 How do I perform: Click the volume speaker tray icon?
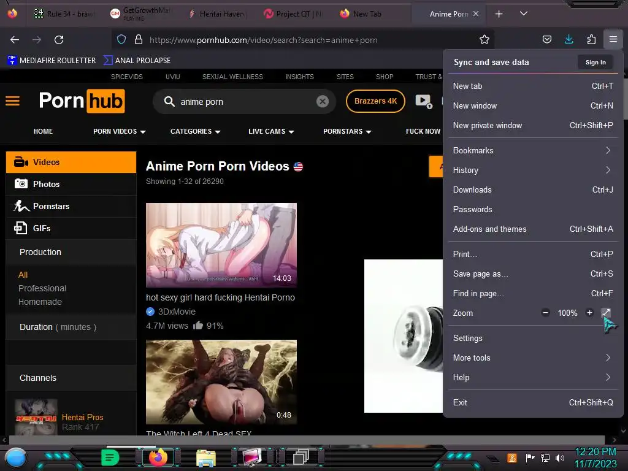pos(559,458)
